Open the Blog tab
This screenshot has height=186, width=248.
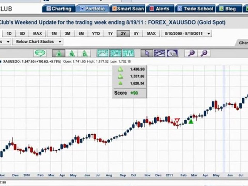229,9
